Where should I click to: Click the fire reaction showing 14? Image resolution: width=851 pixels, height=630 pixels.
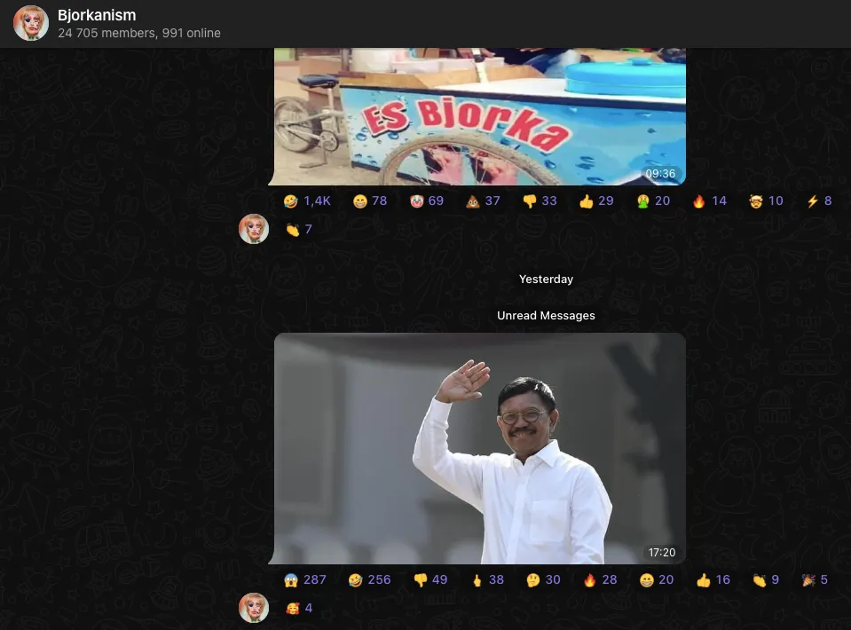[x=709, y=201]
